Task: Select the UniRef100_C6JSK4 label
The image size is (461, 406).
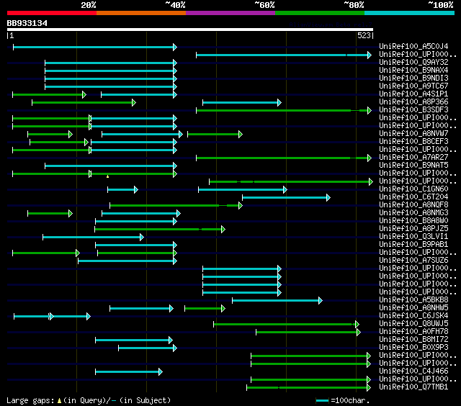Action: point(413,315)
